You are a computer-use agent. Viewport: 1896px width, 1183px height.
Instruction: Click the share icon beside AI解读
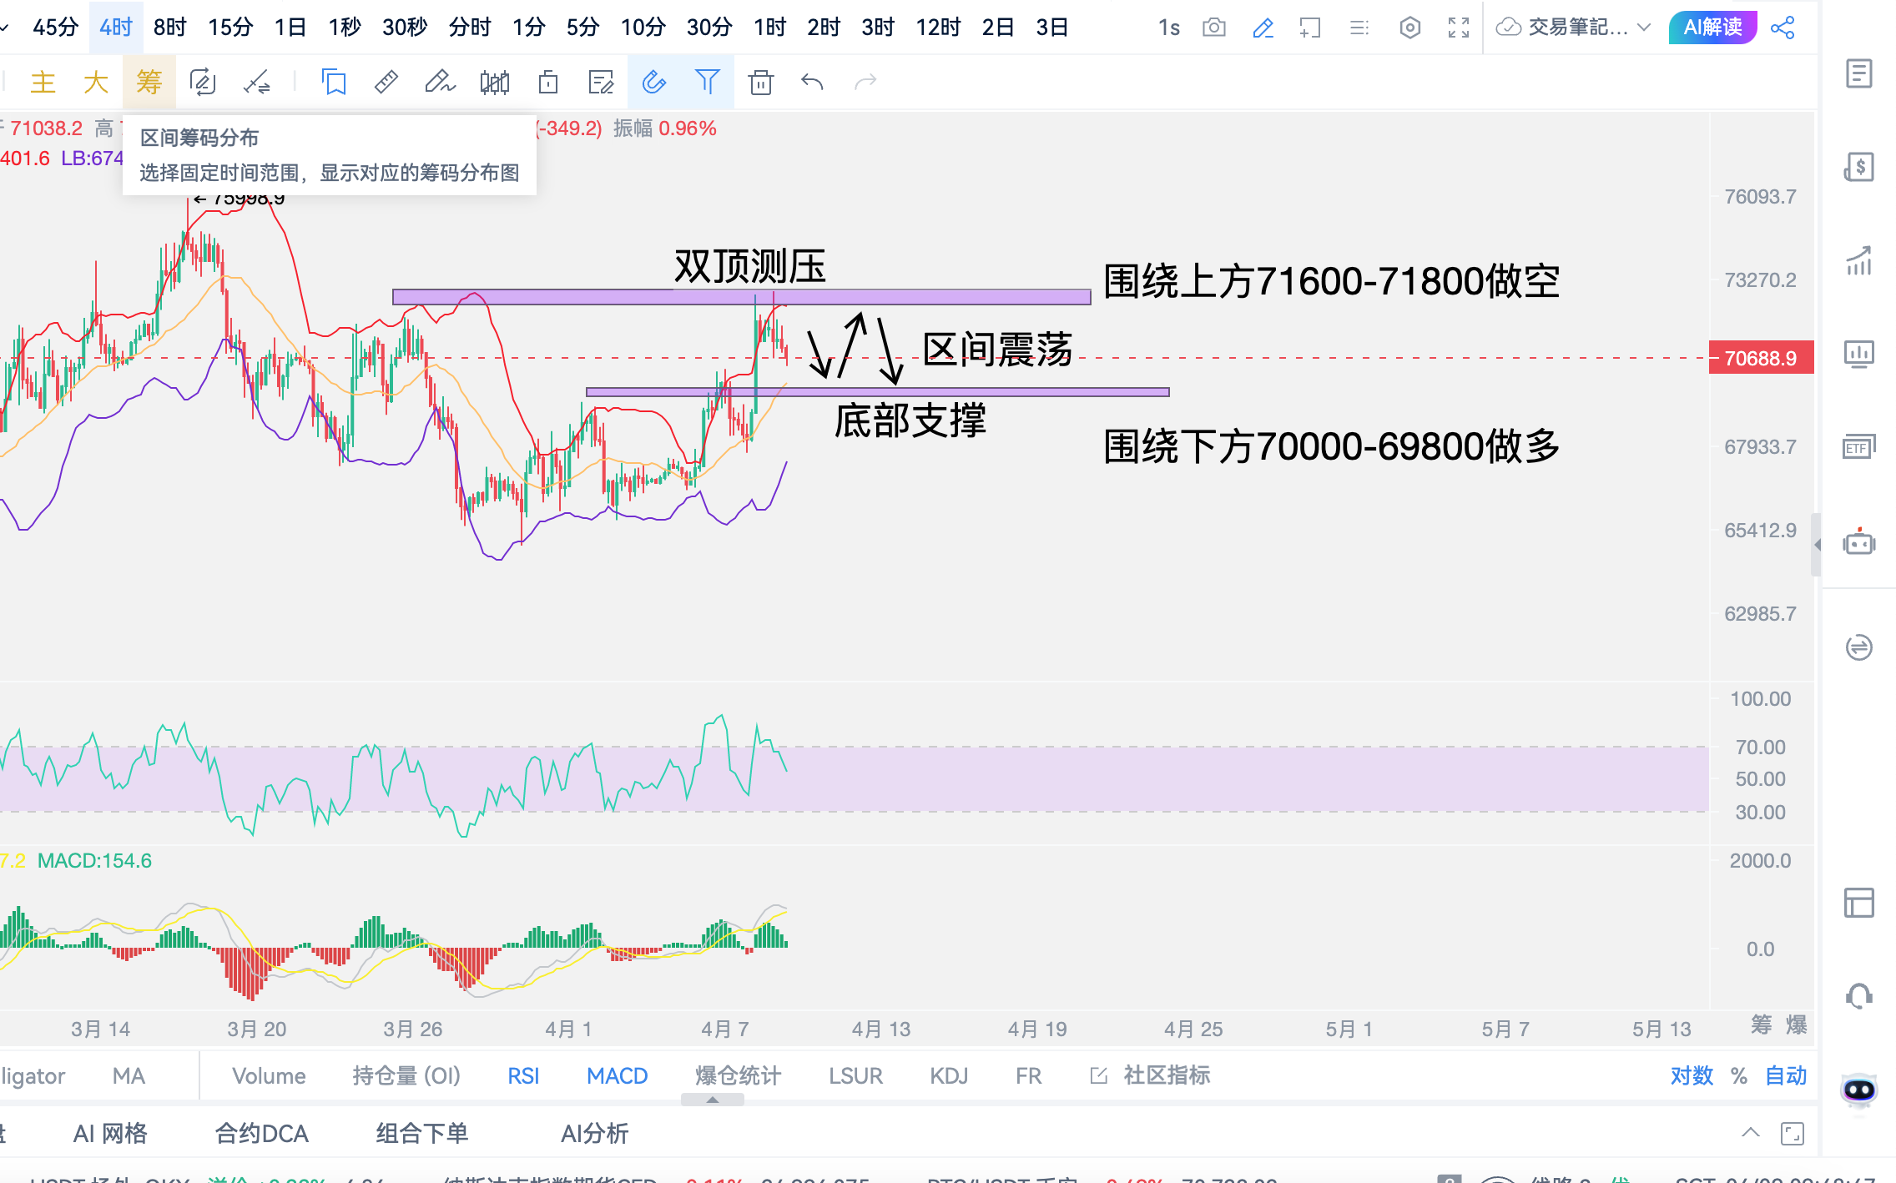[x=1783, y=28]
